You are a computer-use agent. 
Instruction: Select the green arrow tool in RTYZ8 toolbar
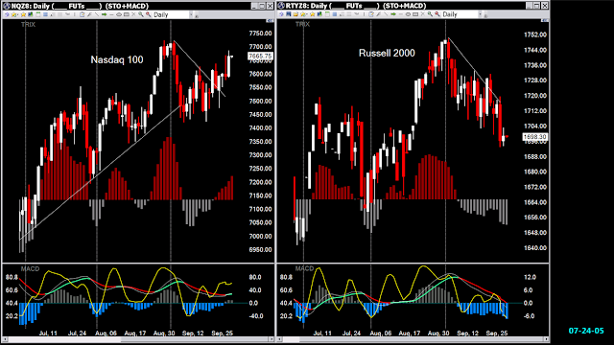coord(393,14)
